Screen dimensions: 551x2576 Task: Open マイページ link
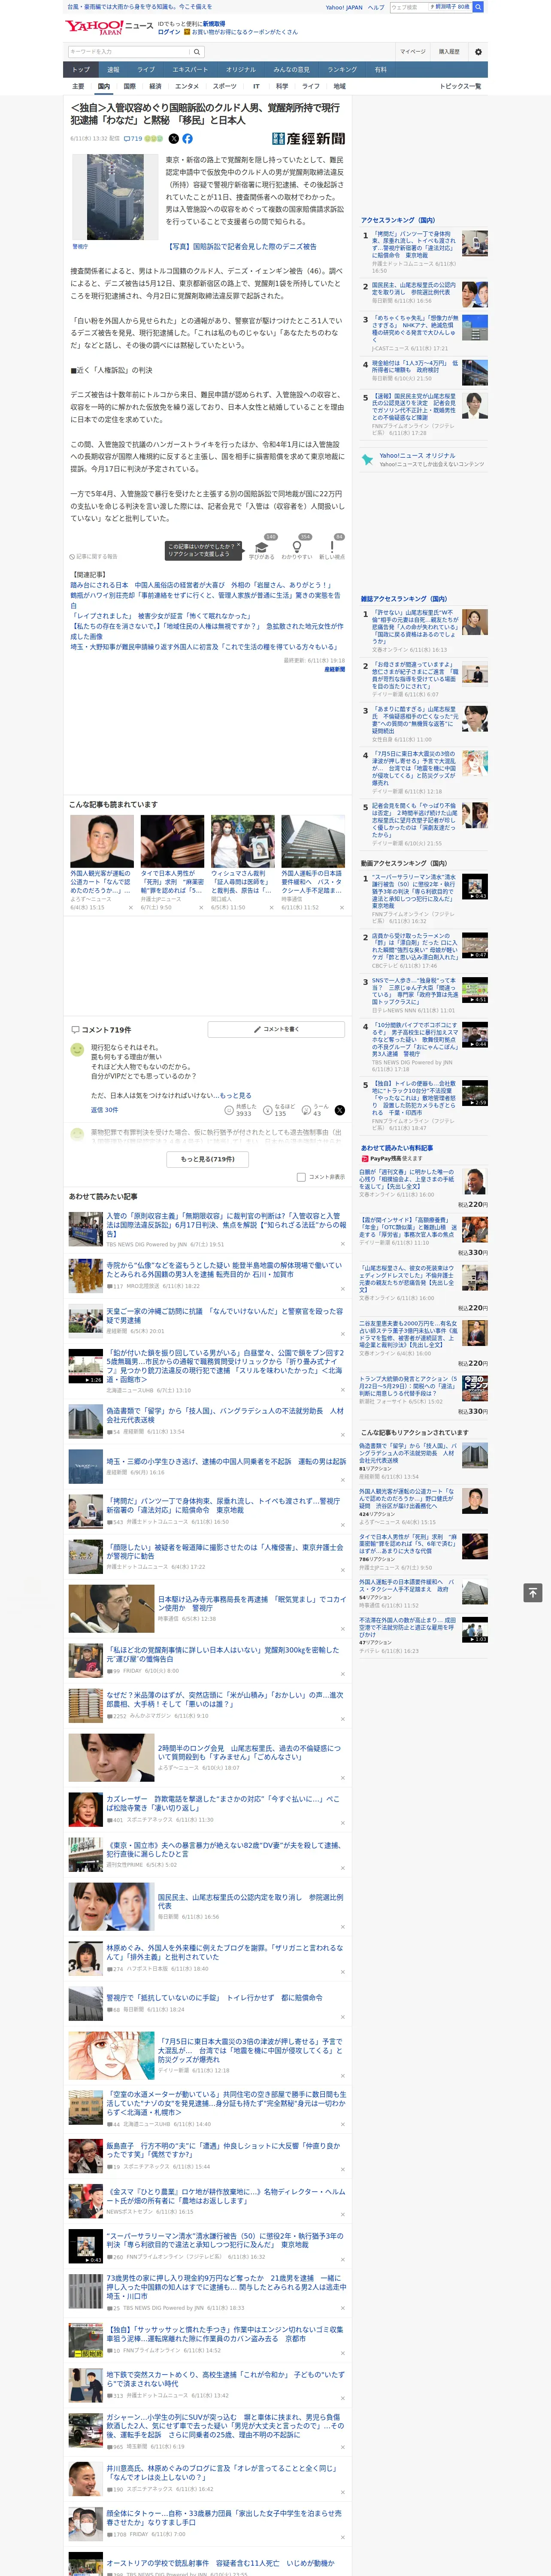(x=412, y=51)
